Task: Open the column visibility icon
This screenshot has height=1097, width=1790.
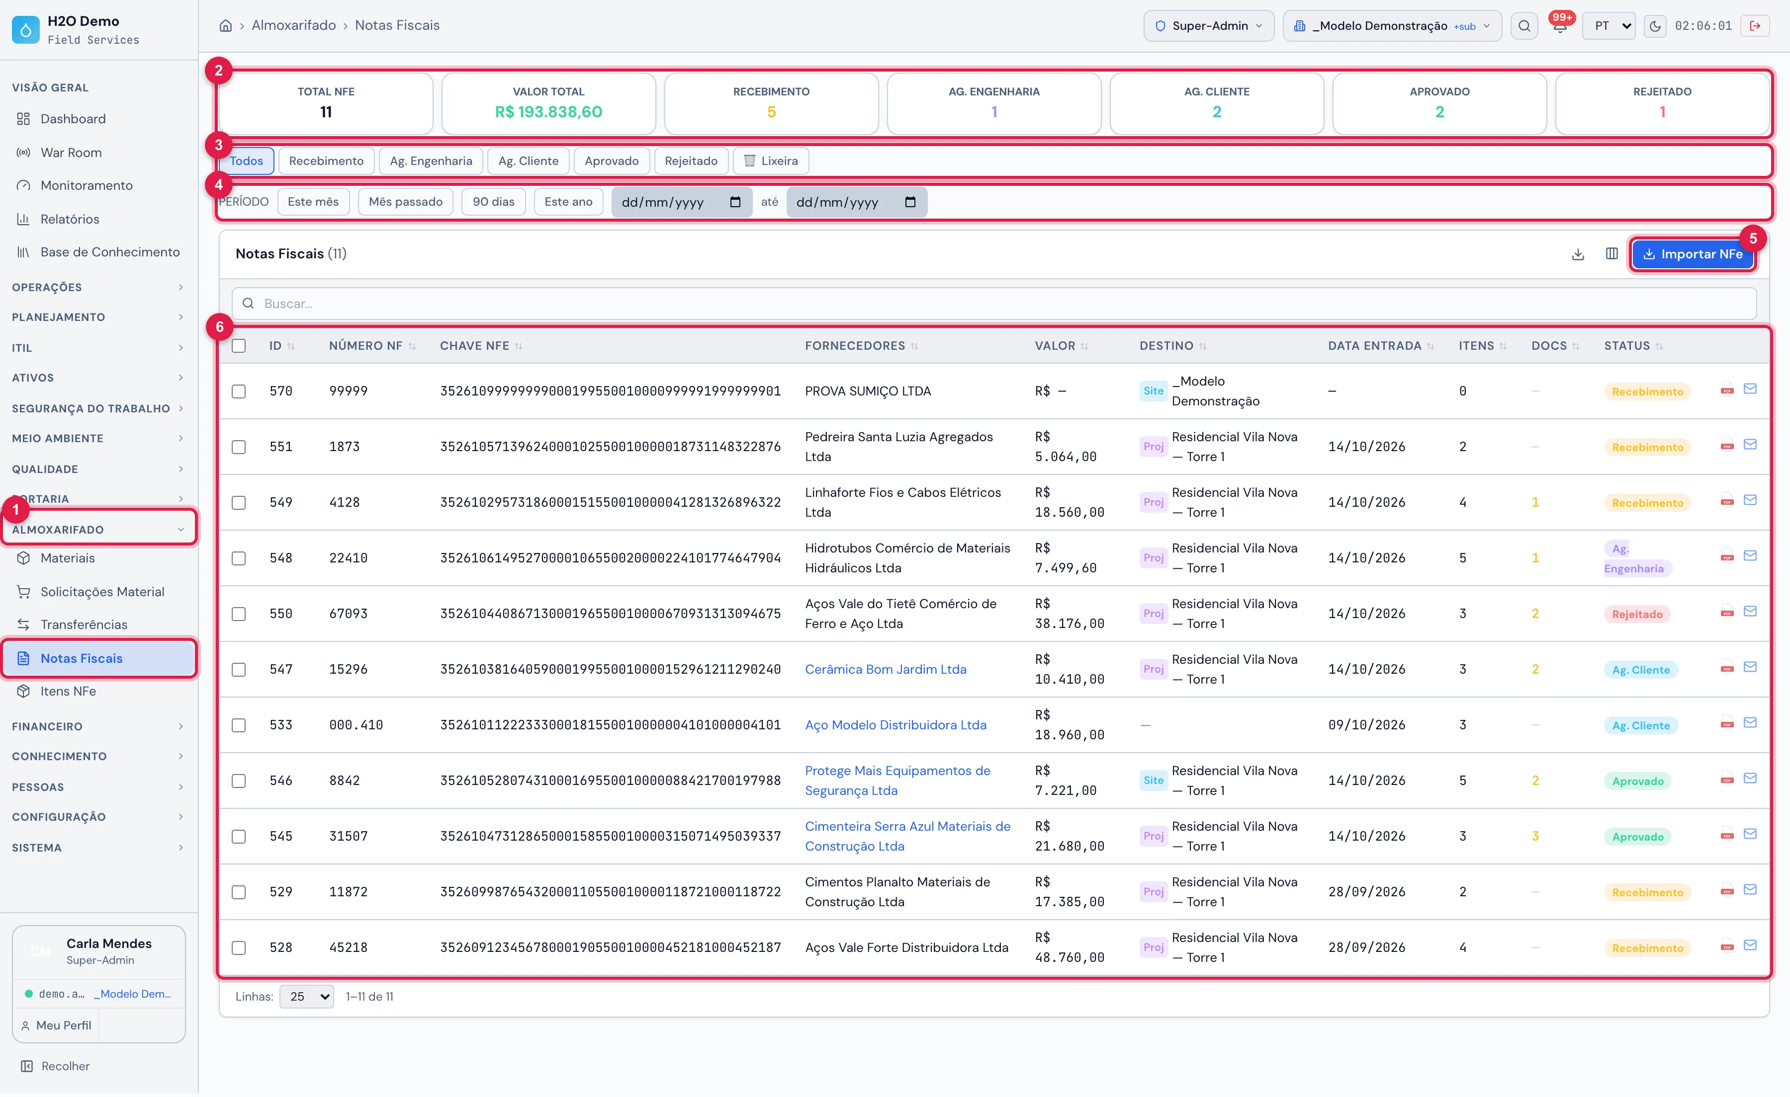Action: (1611, 254)
